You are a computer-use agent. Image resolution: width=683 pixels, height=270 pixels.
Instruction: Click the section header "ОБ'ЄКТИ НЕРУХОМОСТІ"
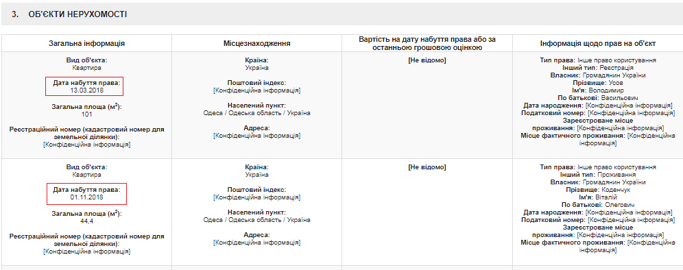[x=77, y=14]
